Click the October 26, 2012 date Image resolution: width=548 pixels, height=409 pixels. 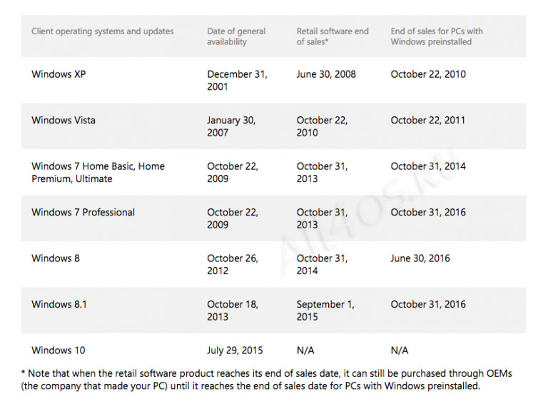[x=233, y=265]
